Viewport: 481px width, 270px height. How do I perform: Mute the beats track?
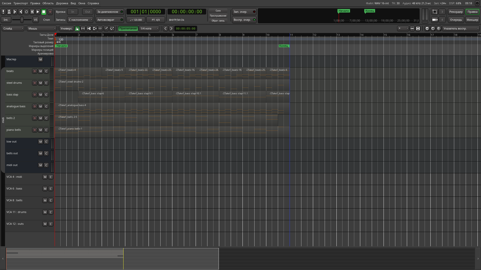40,71
